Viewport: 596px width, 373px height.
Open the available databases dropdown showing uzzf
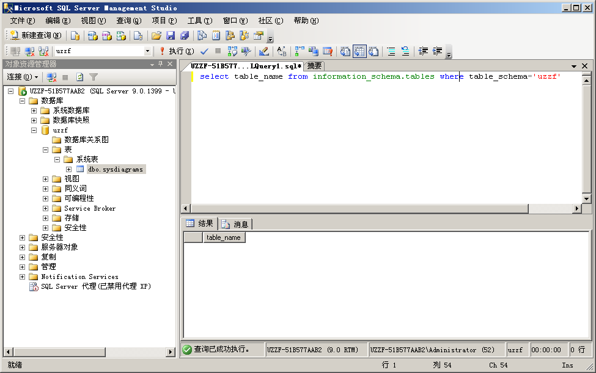click(x=147, y=51)
